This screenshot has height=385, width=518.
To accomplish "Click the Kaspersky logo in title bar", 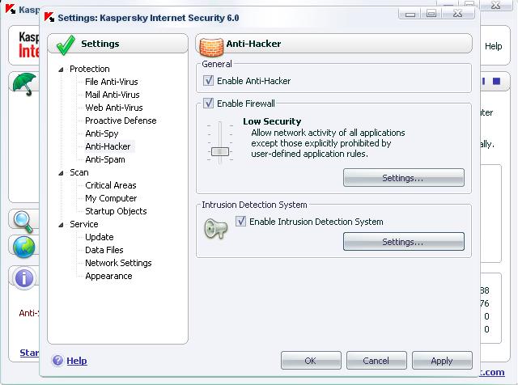I will 49,16.
